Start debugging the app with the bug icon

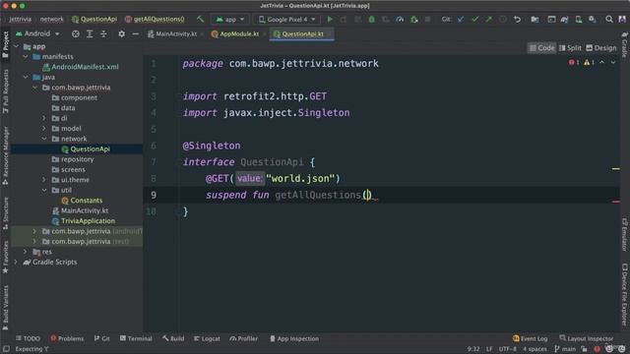(x=371, y=20)
